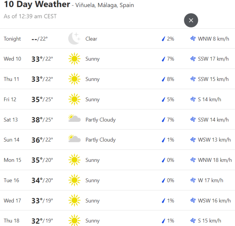Click the sun icon for Wed 17

74,200
